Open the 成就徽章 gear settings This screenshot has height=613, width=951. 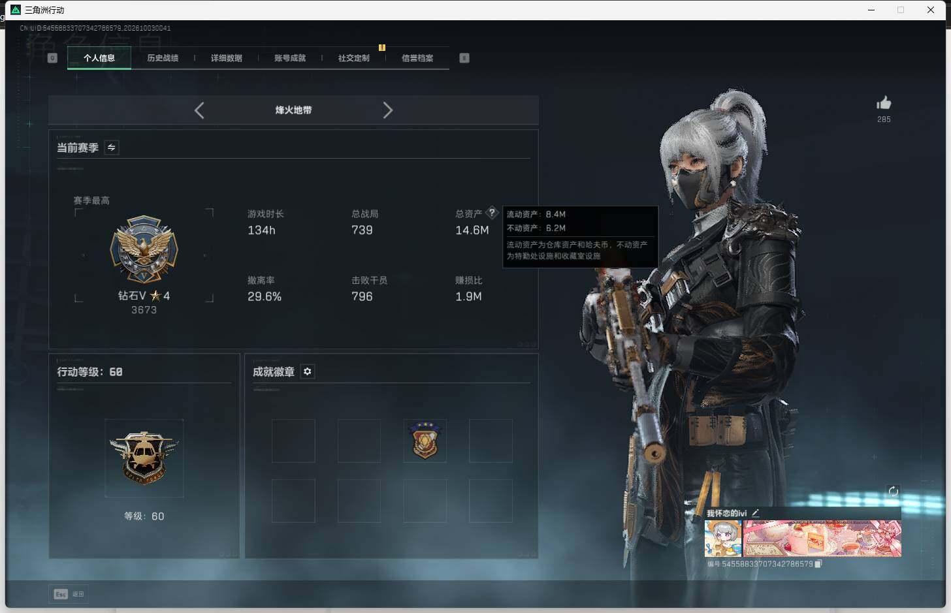tap(307, 371)
